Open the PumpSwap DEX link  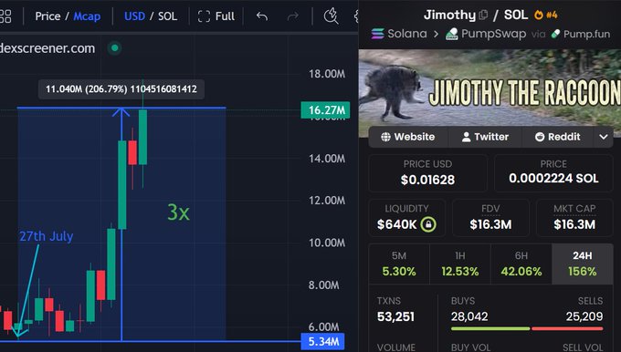(x=486, y=34)
